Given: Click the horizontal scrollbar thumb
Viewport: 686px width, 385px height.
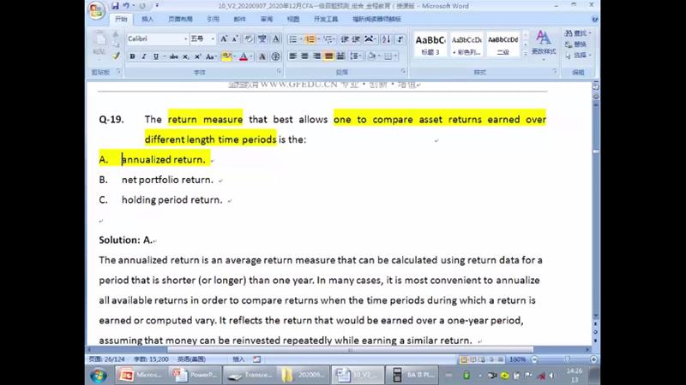Looking at the screenshot, I should 350,350.
